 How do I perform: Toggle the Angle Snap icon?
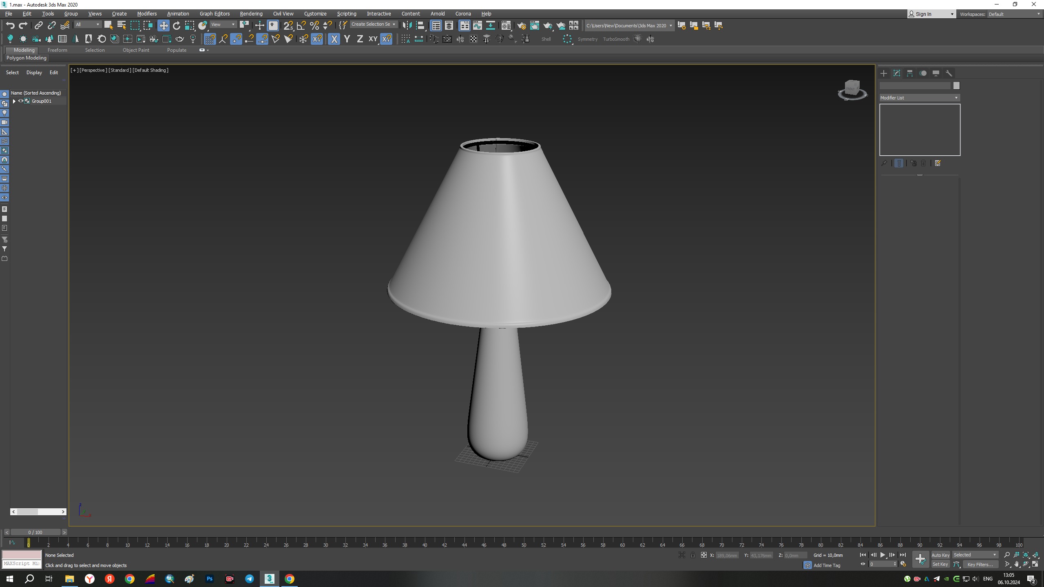[301, 26]
